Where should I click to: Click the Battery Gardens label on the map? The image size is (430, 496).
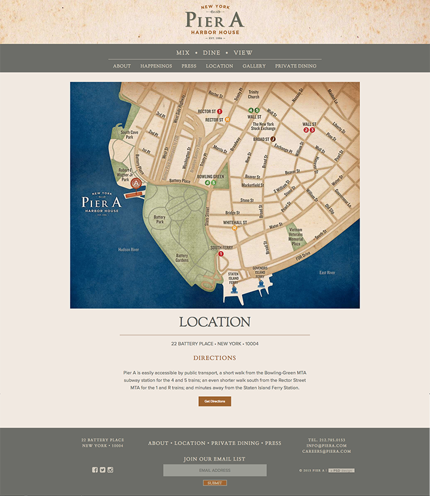182,258
